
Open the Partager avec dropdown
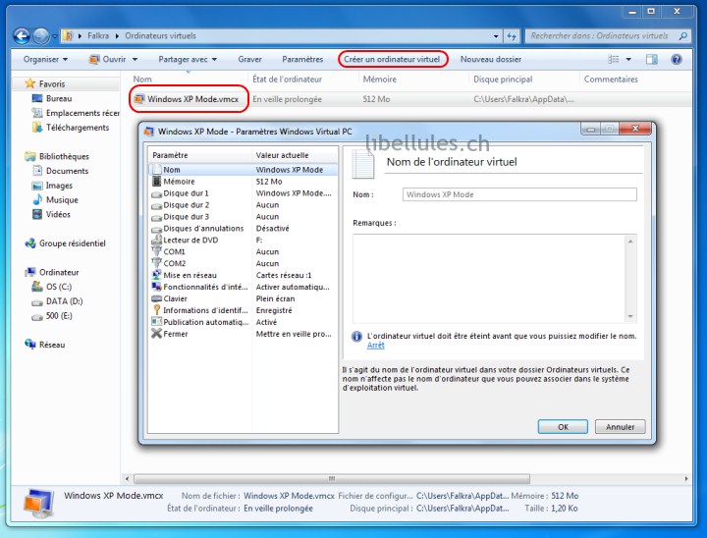tap(188, 59)
